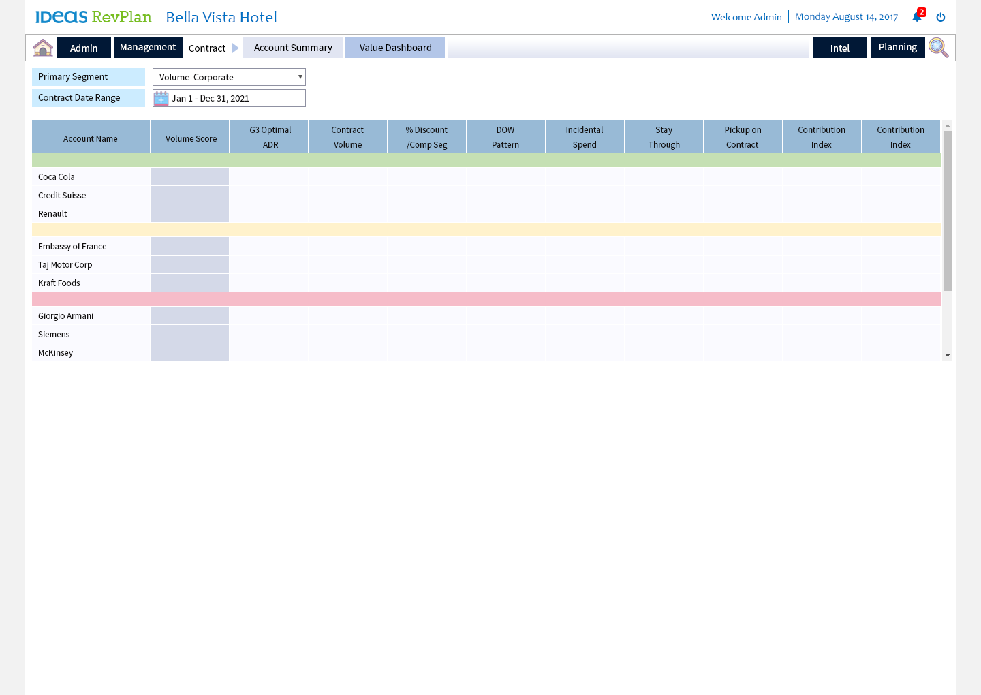
Task: Switch to the Value Dashboard tab
Action: pyautogui.click(x=395, y=48)
